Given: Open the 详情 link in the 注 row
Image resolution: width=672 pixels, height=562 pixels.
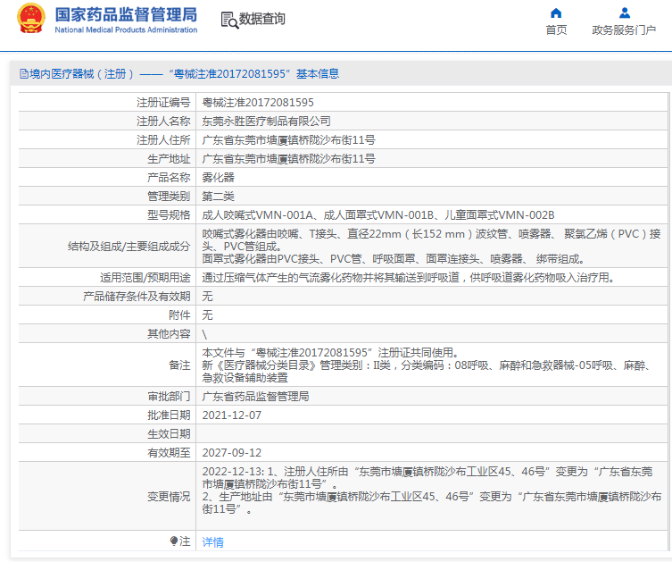Looking at the screenshot, I should click(x=213, y=541).
